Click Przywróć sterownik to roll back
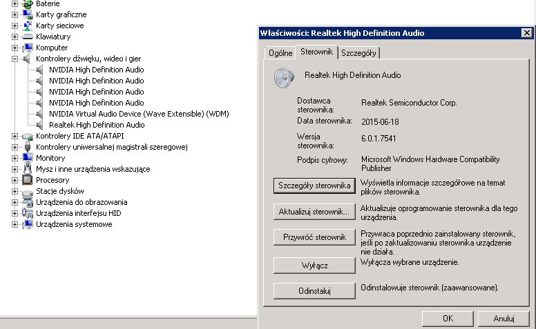The image size is (536, 329). pyautogui.click(x=314, y=237)
